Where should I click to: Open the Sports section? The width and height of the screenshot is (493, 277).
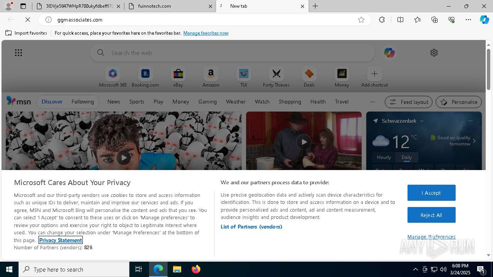click(x=137, y=102)
